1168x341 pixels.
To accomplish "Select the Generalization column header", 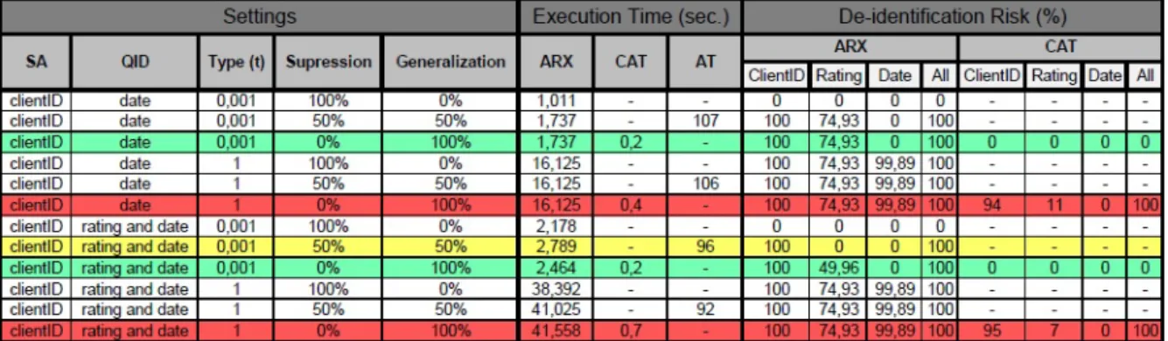I will [x=451, y=62].
